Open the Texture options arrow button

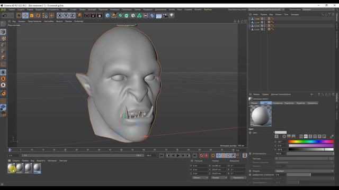[x=276, y=158]
